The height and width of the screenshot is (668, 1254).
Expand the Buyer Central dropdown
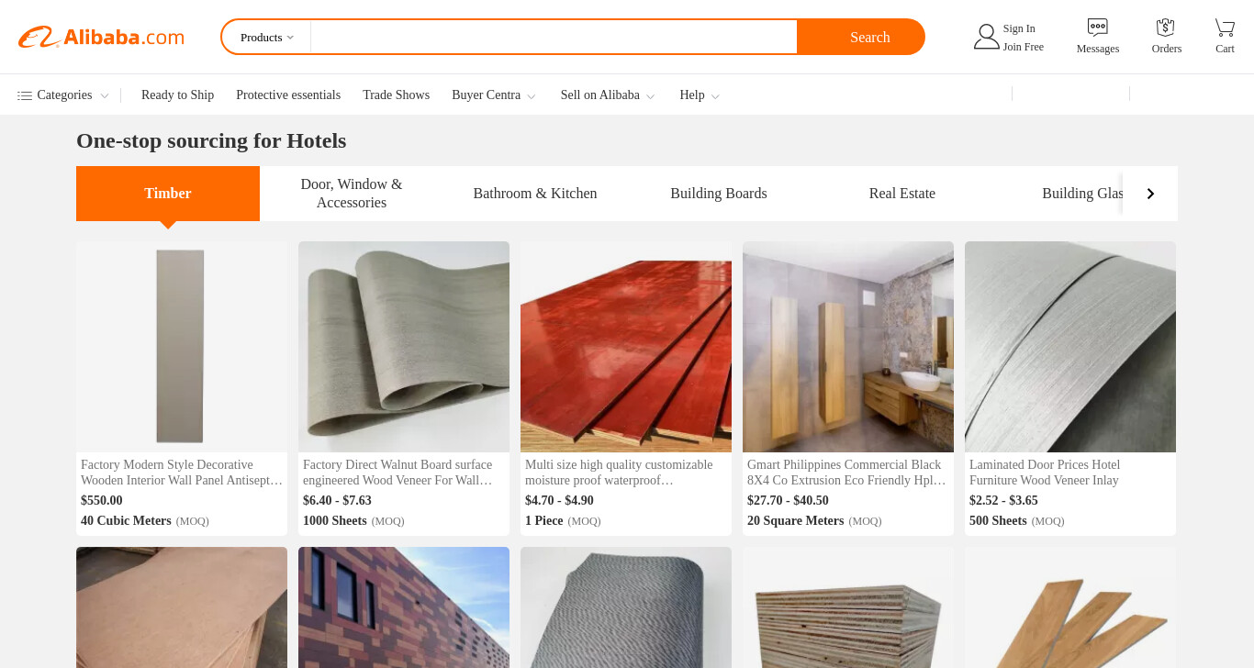tap(494, 95)
